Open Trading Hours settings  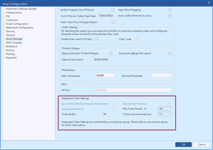point(14,12)
